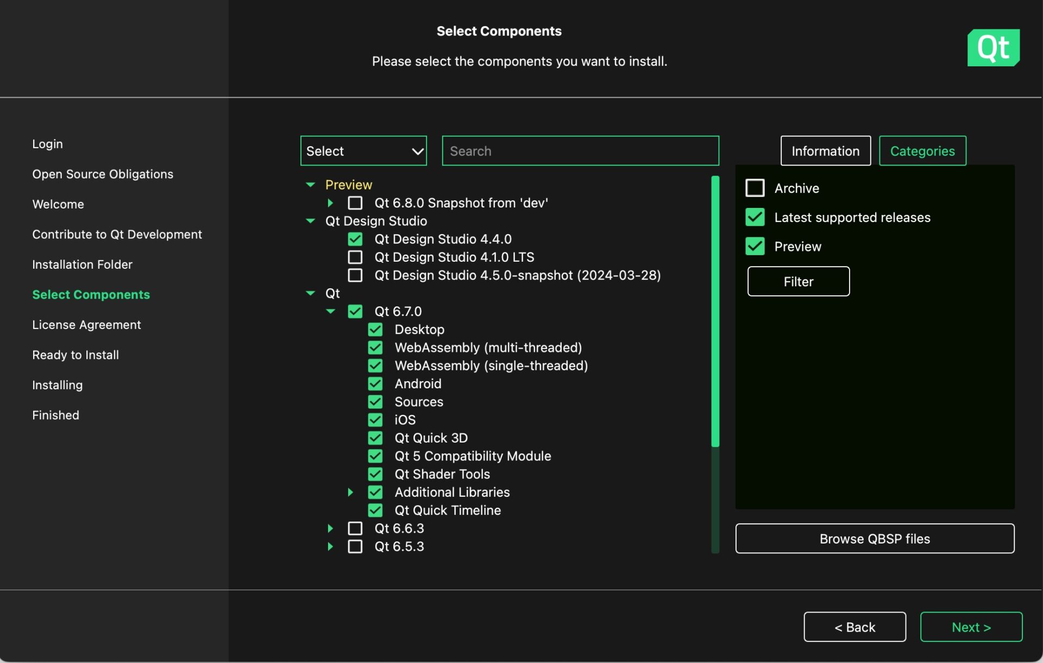Select the Categories tab

(x=922, y=150)
